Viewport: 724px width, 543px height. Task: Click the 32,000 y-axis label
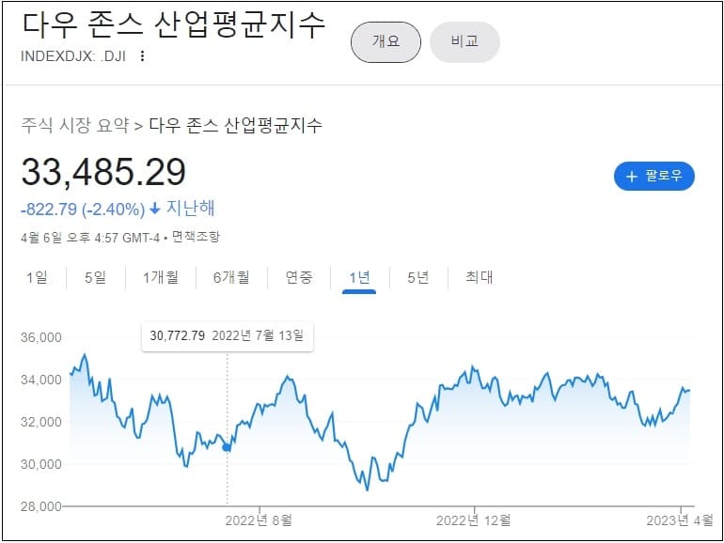coord(41,422)
